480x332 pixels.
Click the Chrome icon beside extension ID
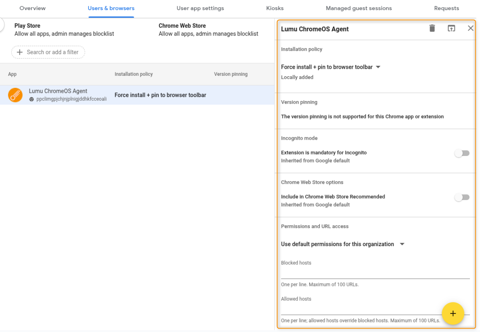32,99
